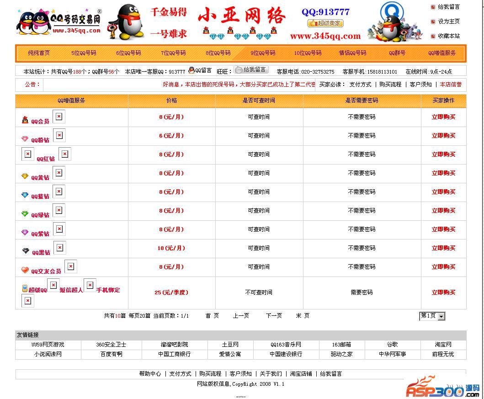Open the 淘宝网 friend link
Screen dimensions: 484x399
click(443, 345)
